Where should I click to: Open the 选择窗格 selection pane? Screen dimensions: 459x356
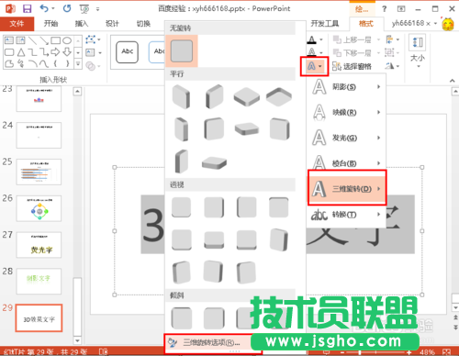click(x=353, y=66)
